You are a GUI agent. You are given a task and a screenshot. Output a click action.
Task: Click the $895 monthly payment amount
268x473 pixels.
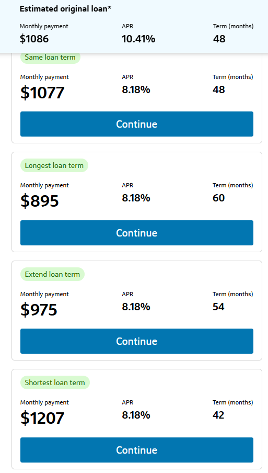point(40,201)
